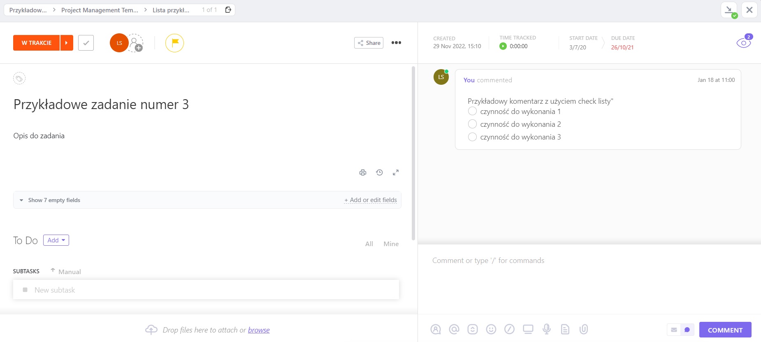
Task: Check czynność do wykonania 1
Action: (472, 111)
